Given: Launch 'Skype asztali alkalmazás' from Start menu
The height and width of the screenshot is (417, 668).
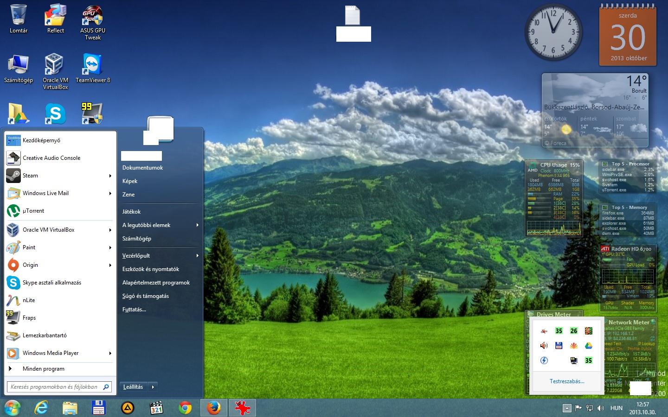Looking at the screenshot, I should 60,283.
